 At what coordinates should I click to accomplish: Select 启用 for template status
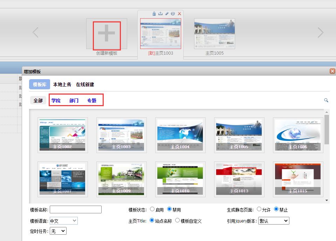point(152,209)
